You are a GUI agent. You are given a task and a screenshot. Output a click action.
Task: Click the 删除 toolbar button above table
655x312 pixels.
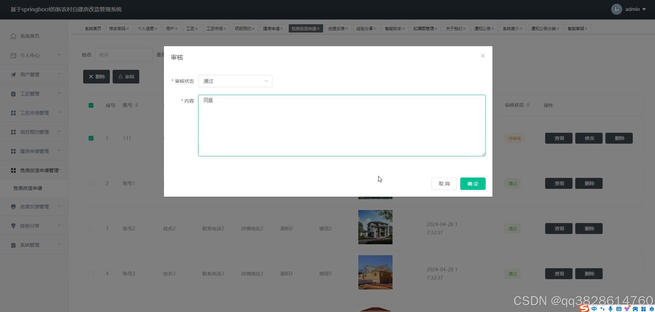[97, 77]
